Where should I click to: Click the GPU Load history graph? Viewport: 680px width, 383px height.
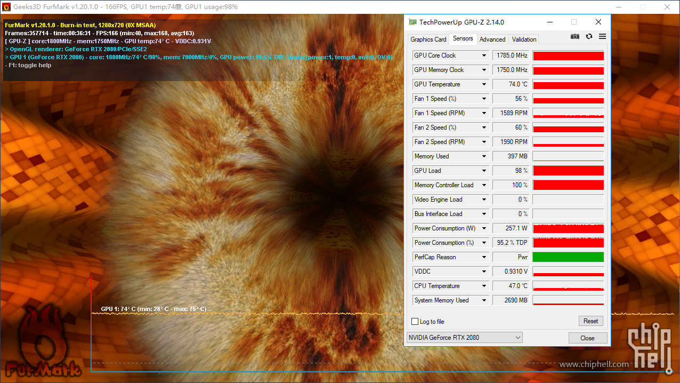click(568, 171)
